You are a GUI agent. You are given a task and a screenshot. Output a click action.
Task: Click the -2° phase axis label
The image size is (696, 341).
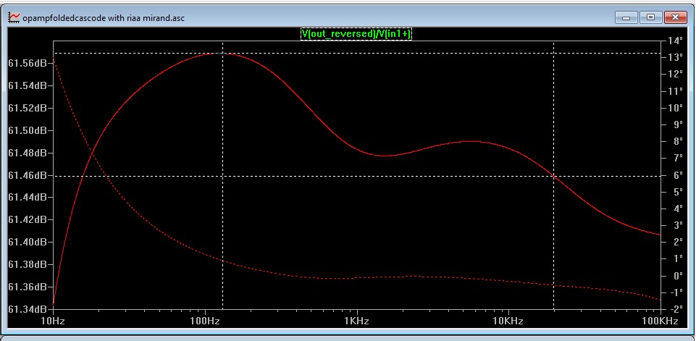(x=675, y=309)
